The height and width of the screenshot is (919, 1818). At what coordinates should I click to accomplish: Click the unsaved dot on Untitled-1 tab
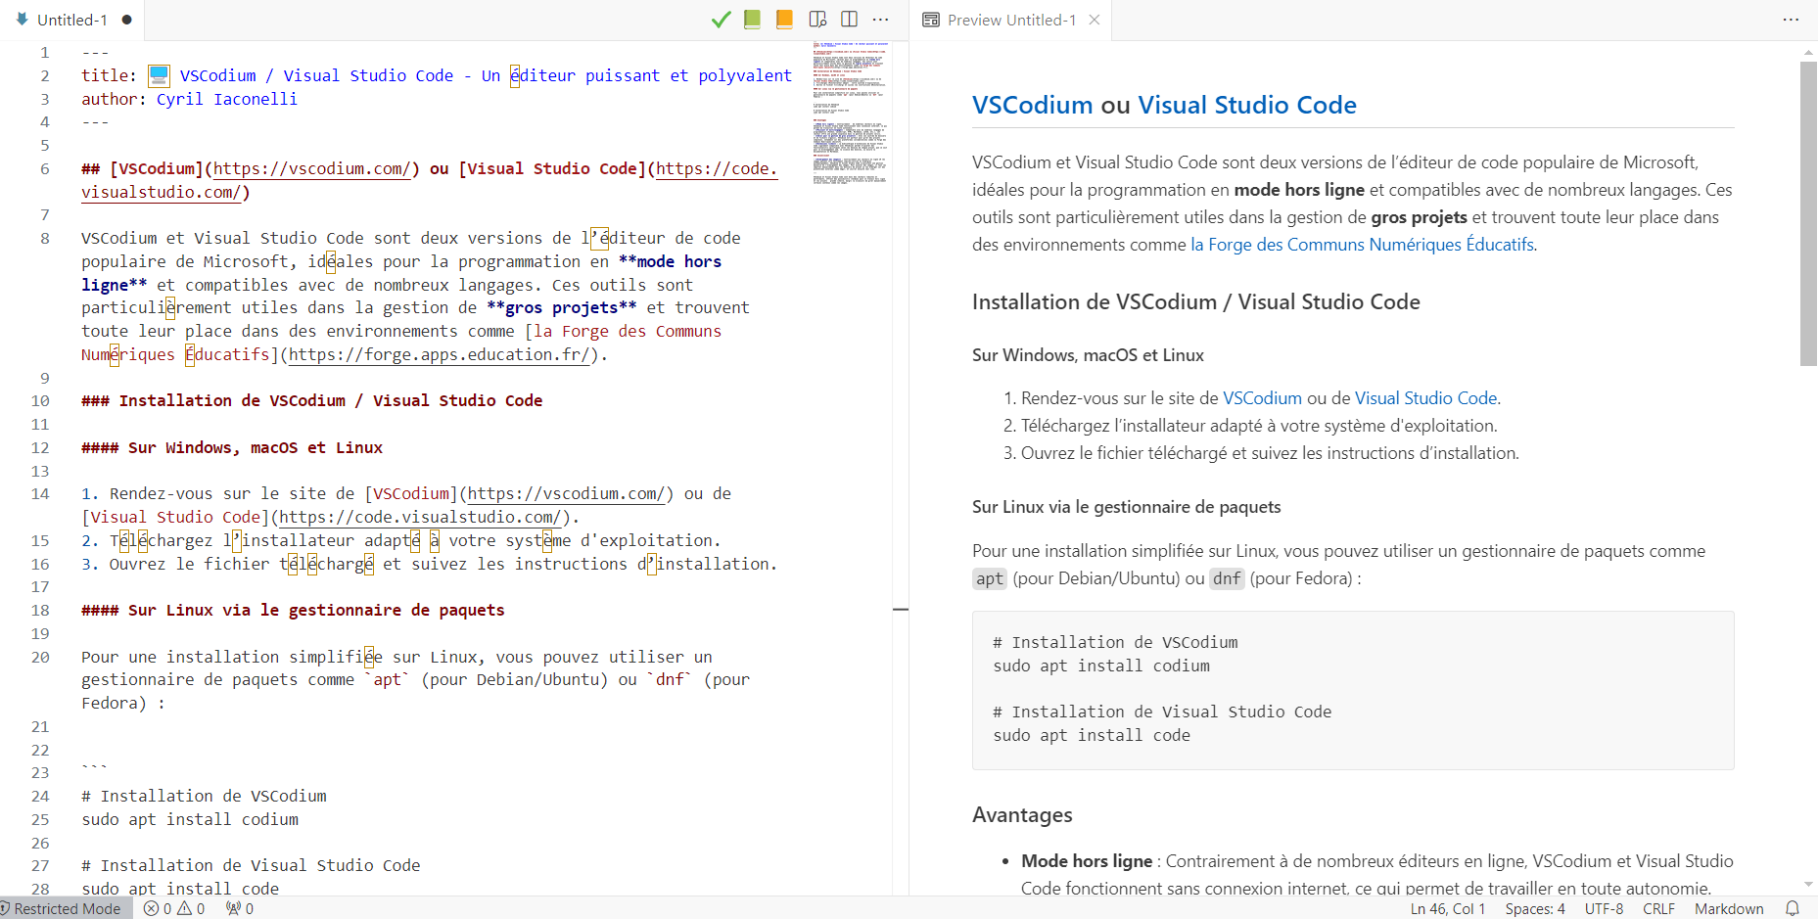pos(127,20)
